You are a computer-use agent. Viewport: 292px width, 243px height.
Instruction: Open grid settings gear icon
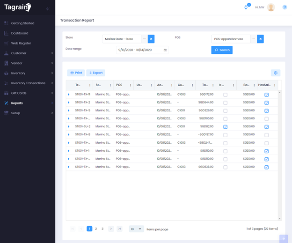[276, 73]
